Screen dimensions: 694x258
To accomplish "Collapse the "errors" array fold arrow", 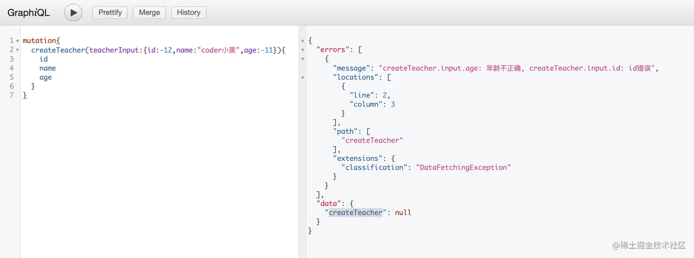I will (302, 50).
